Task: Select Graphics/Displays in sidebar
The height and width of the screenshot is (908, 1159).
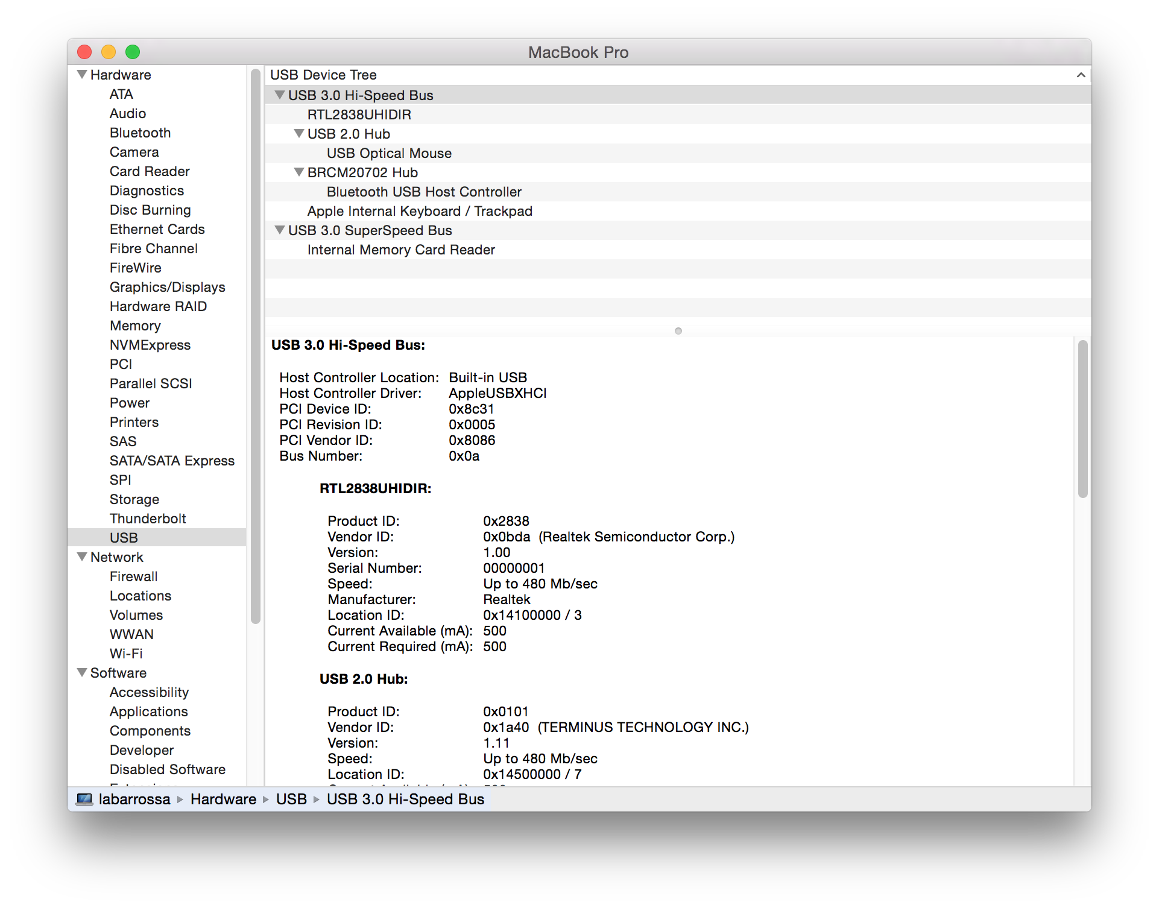Action: click(165, 288)
